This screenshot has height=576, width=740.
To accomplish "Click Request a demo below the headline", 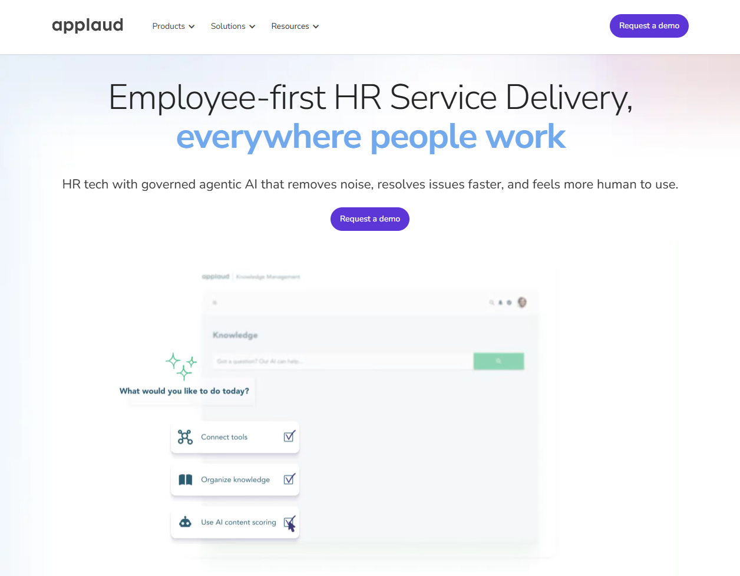I will click(369, 219).
